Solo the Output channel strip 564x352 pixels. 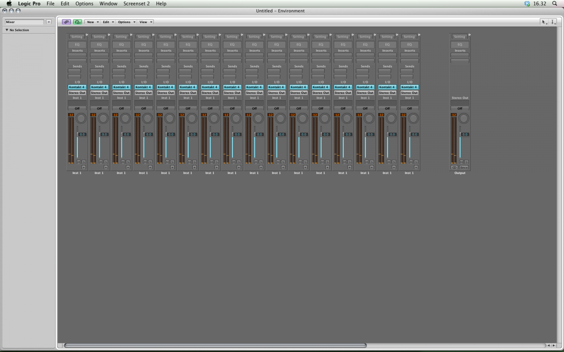coord(466,162)
